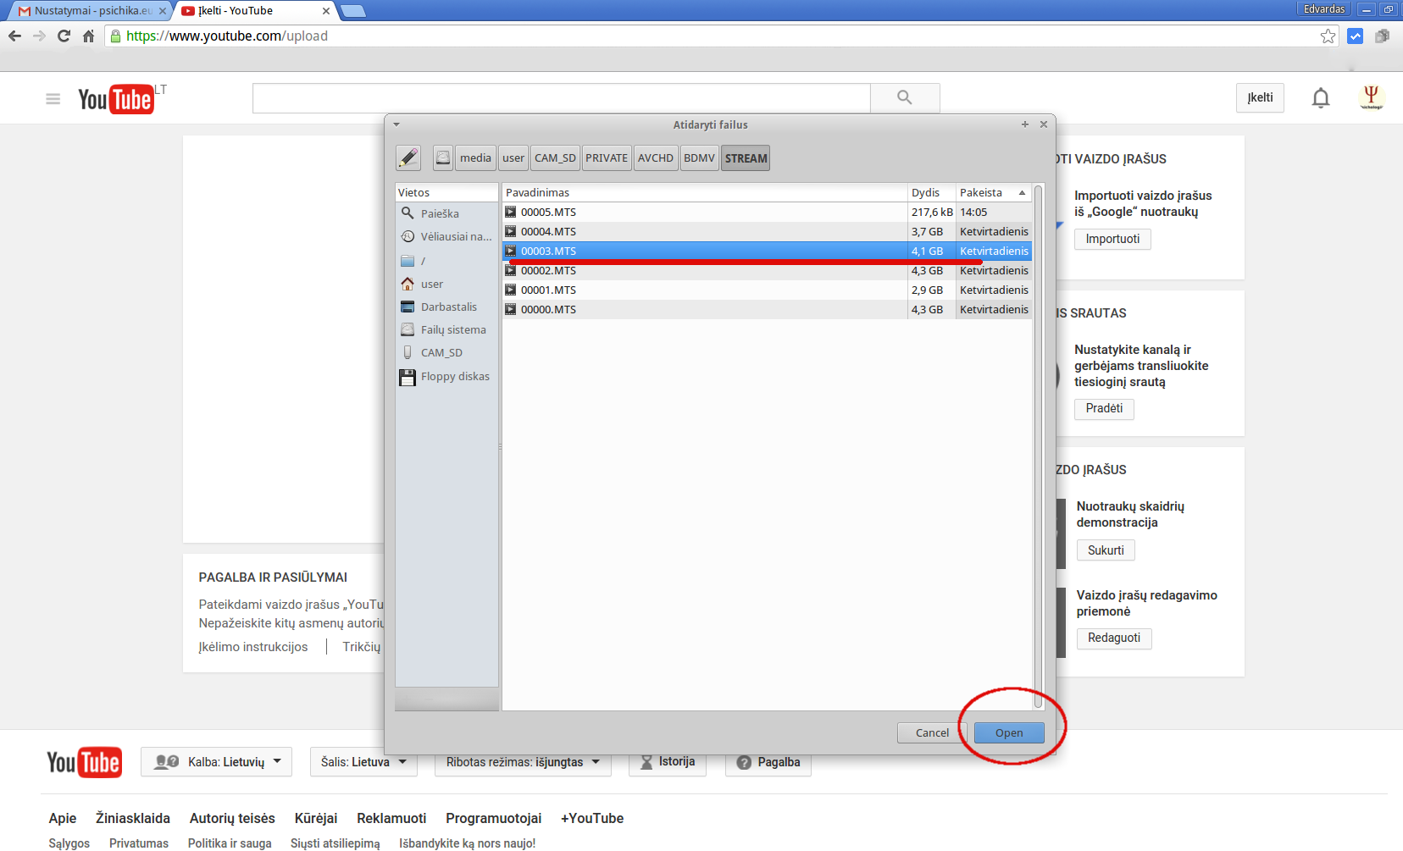Click the file list vertical scrollbar

coord(1038,446)
